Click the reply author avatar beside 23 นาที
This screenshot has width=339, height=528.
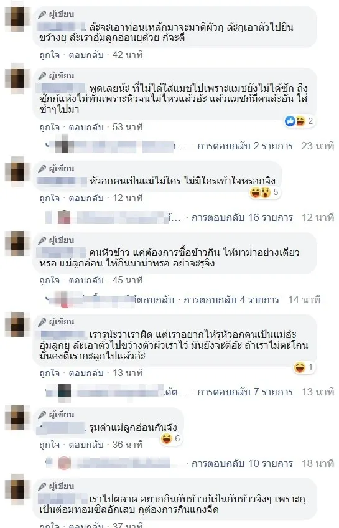64,146
